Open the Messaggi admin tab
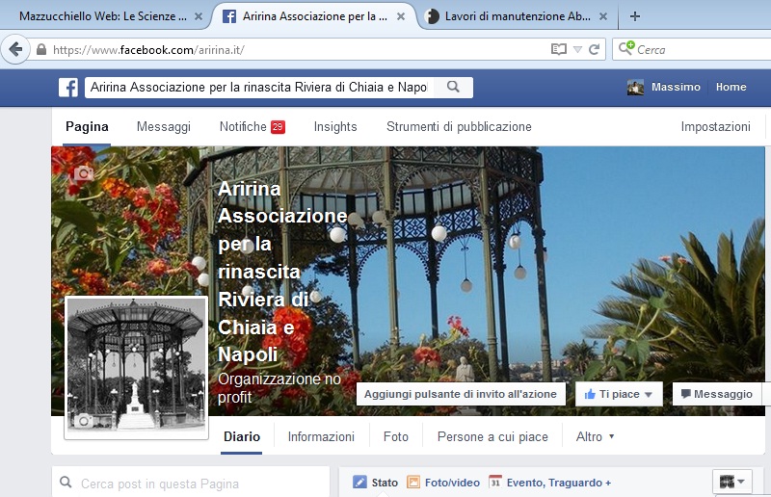 [x=164, y=127]
